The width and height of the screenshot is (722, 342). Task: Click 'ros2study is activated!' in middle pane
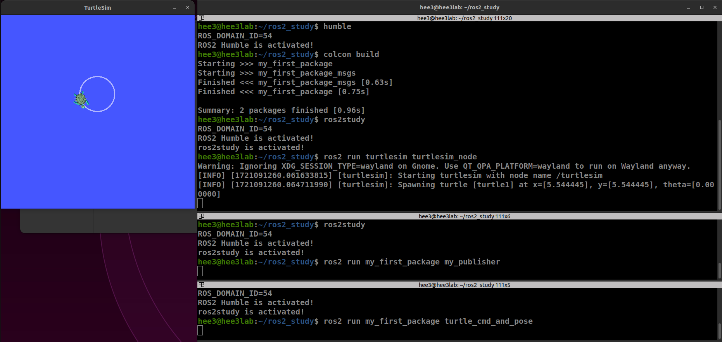click(251, 252)
